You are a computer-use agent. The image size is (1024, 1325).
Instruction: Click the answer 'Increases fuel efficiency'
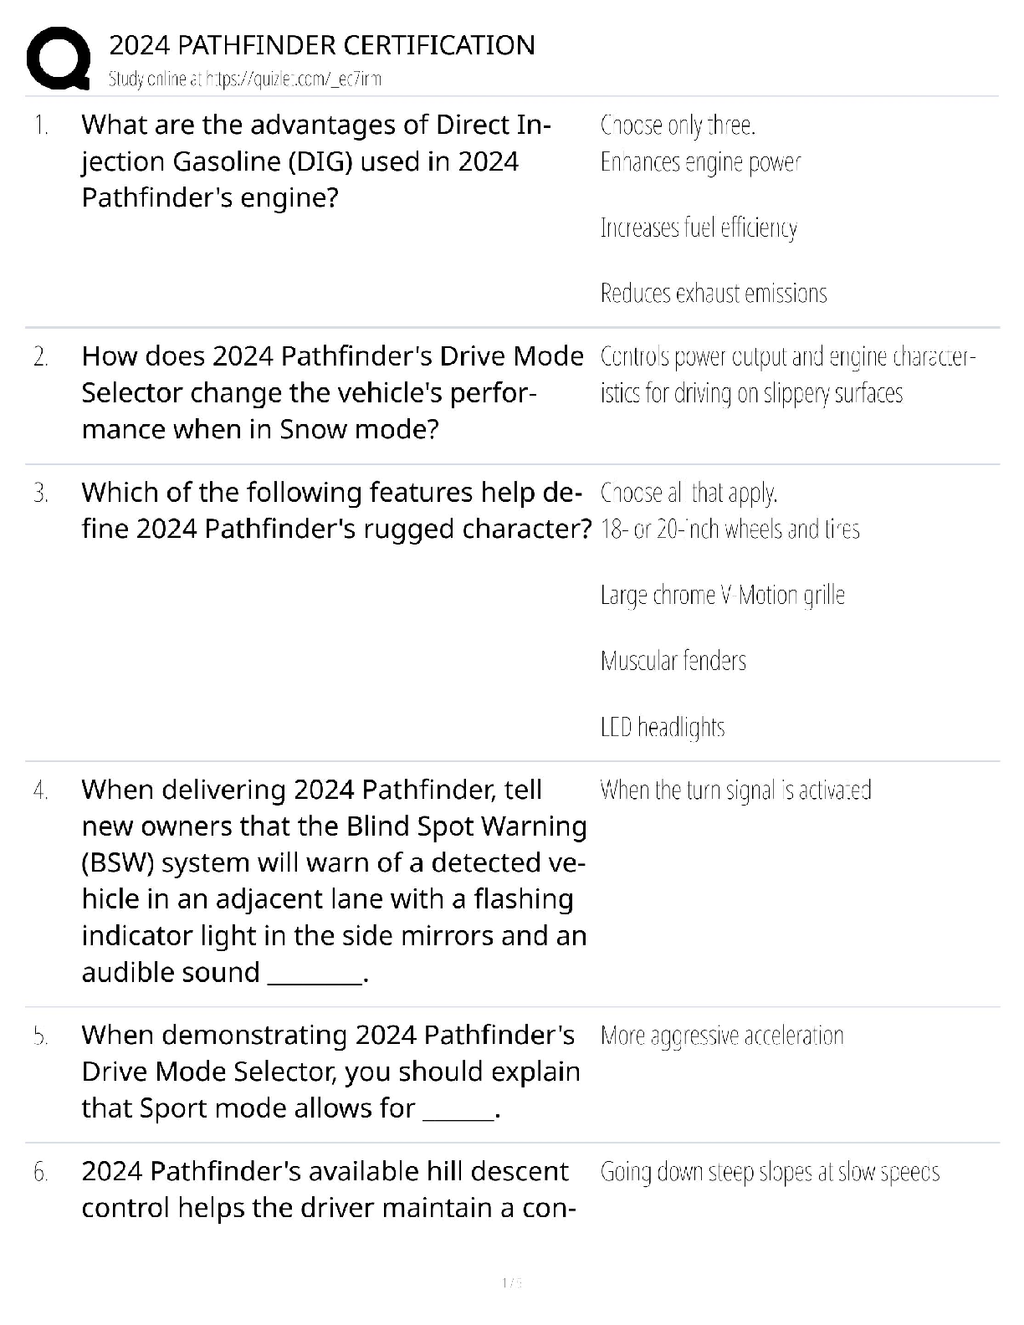pos(699,228)
